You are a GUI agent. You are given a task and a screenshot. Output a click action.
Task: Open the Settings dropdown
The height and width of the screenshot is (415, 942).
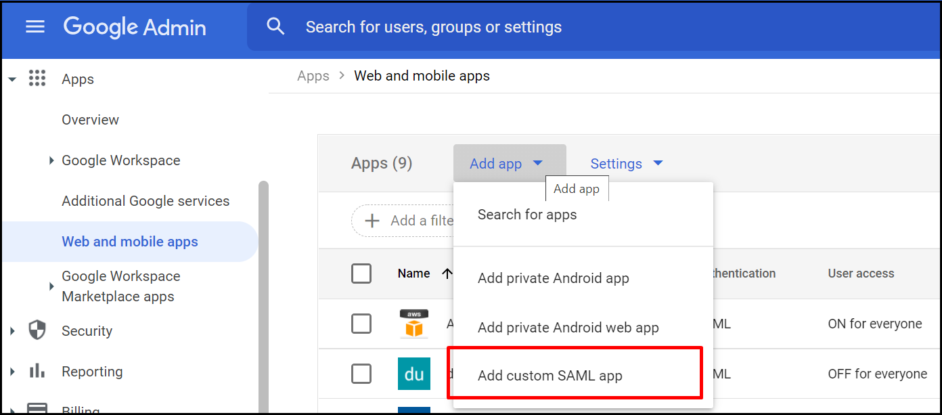pyautogui.click(x=627, y=163)
